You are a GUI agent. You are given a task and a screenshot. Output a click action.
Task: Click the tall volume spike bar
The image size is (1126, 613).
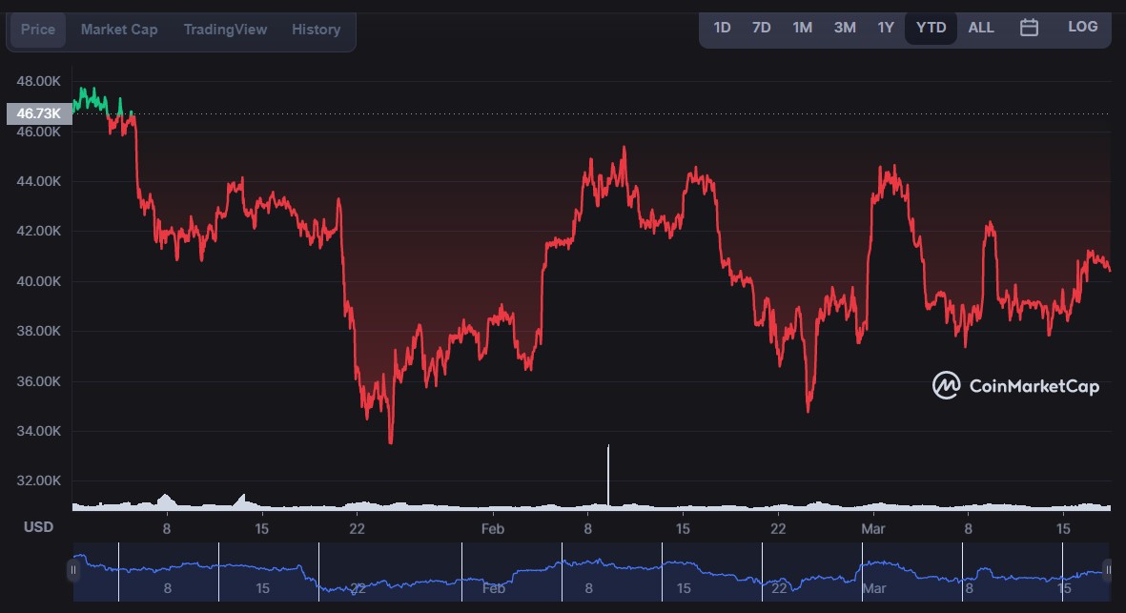click(x=608, y=476)
